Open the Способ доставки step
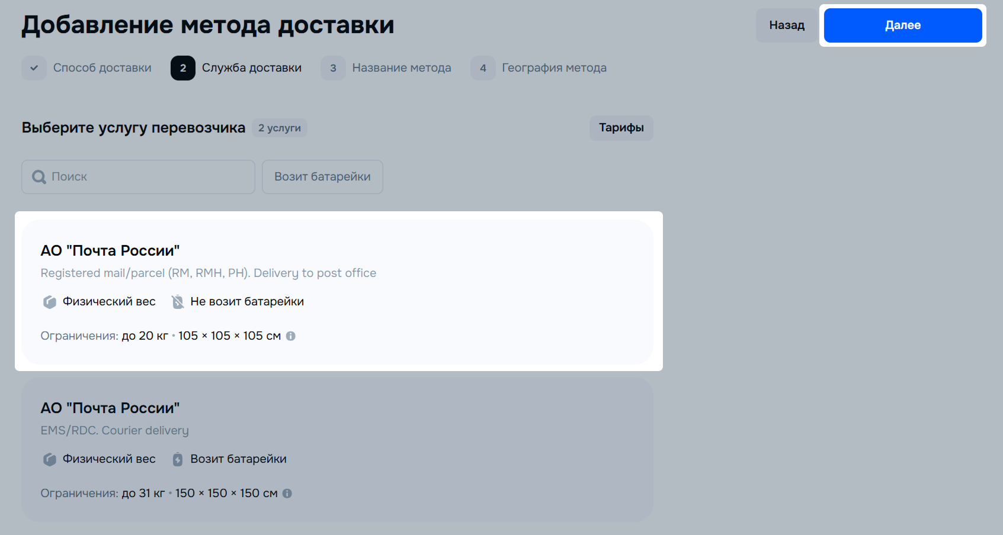Image resolution: width=1003 pixels, height=535 pixels. 102,68
